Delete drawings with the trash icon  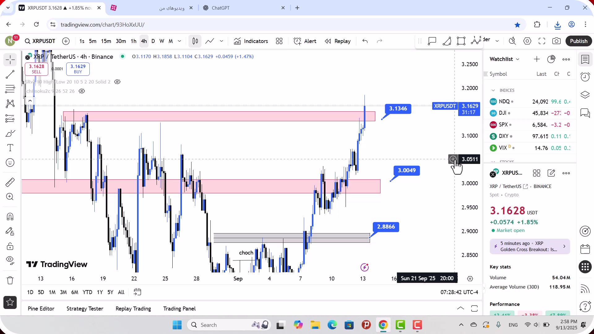[10, 280]
